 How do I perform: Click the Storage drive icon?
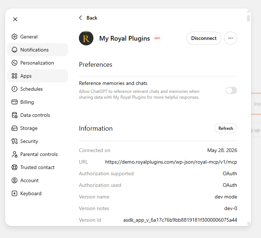[x=14, y=128]
